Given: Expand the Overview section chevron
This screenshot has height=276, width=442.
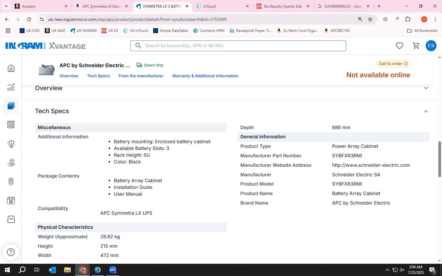Looking at the screenshot, I should [x=426, y=88].
